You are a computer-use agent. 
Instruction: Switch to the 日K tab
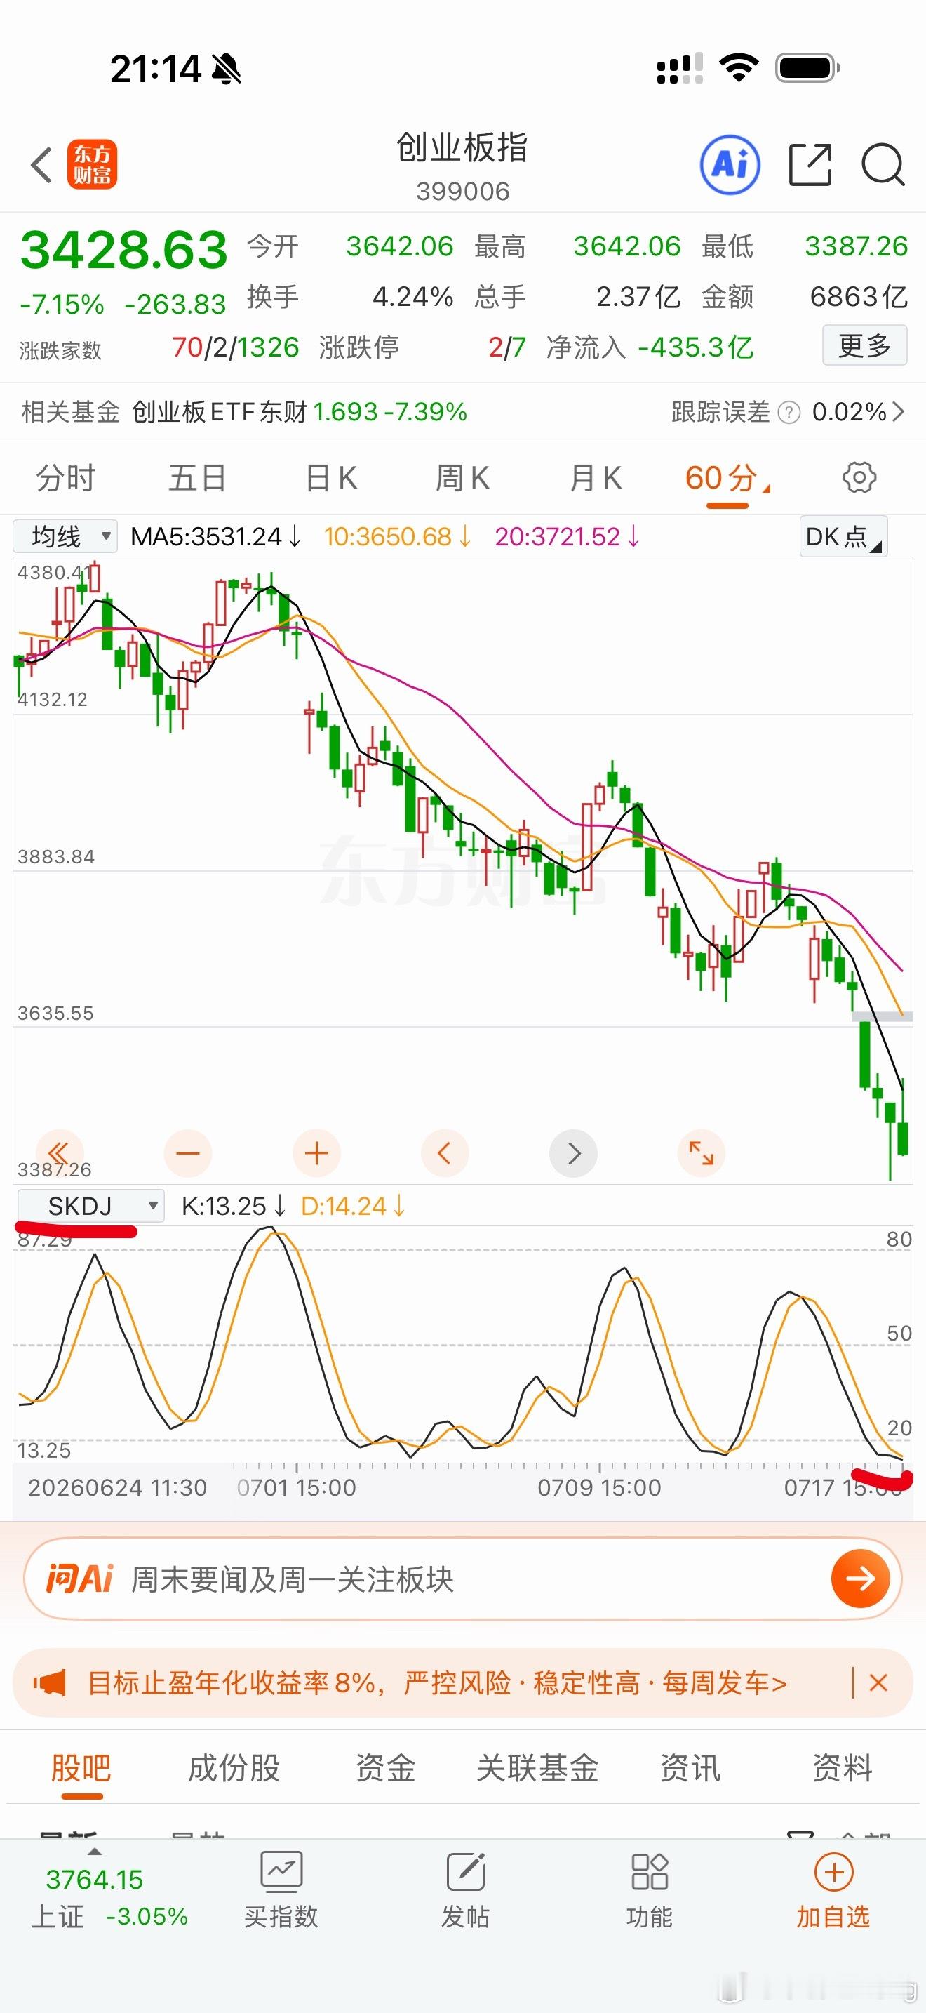(x=331, y=477)
